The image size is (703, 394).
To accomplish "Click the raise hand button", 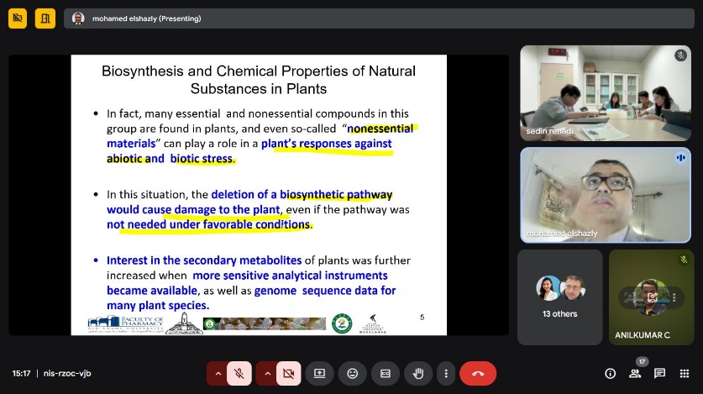I will [419, 373].
